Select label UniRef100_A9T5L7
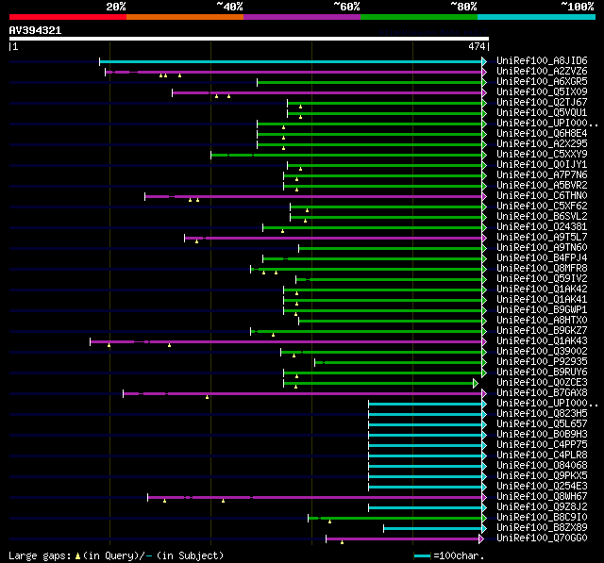The width and height of the screenshot is (604, 563). [542, 238]
